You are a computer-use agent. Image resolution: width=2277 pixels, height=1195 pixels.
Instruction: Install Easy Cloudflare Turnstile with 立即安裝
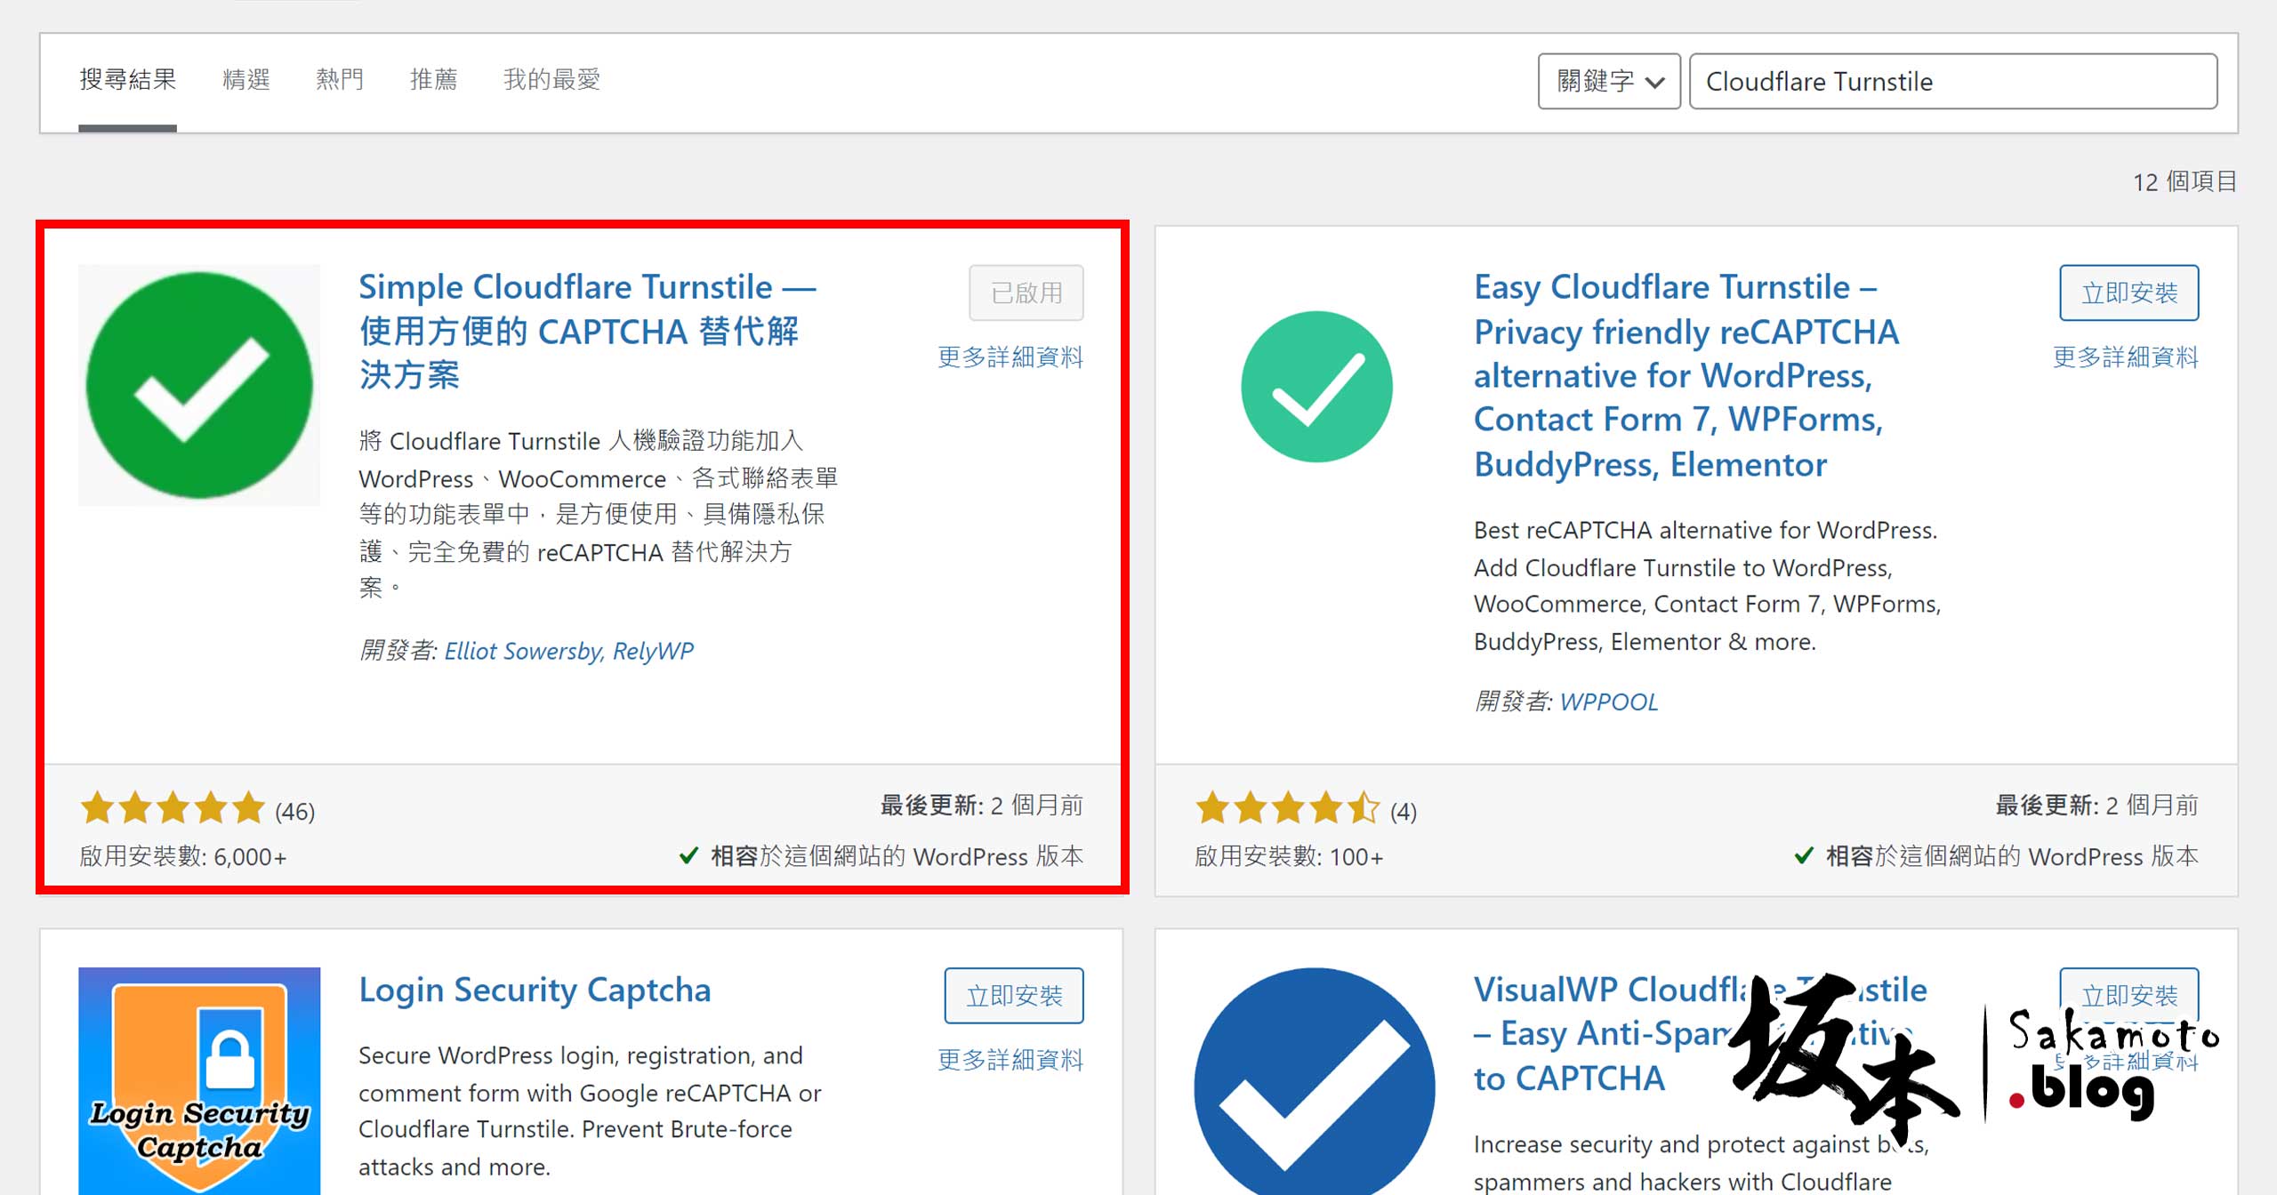pos(2128,293)
